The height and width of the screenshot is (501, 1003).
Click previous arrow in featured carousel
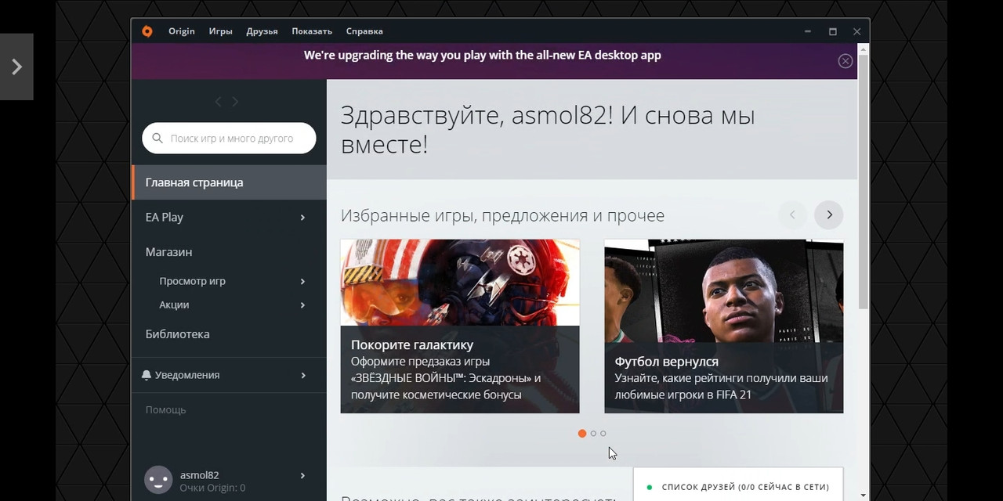(x=792, y=214)
